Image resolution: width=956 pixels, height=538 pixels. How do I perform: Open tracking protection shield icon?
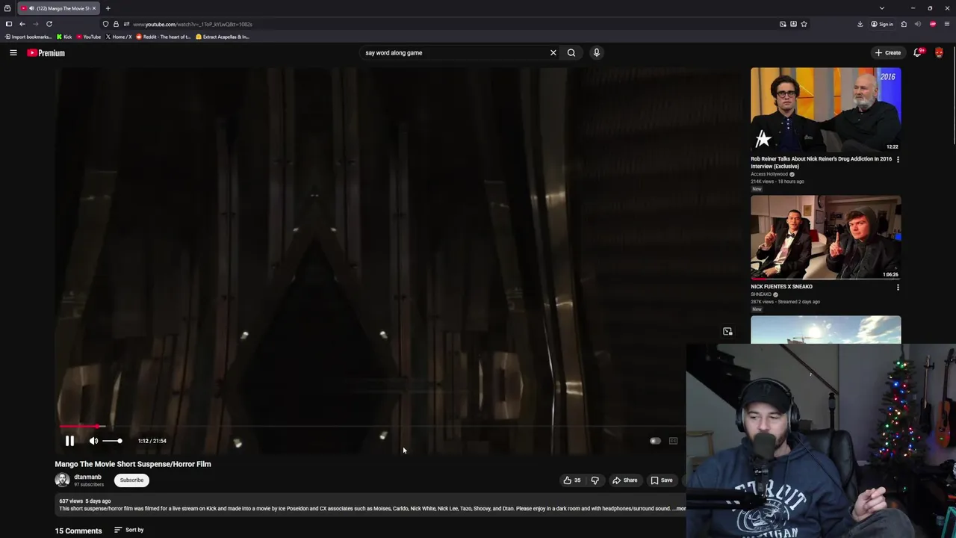click(x=105, y=24)
